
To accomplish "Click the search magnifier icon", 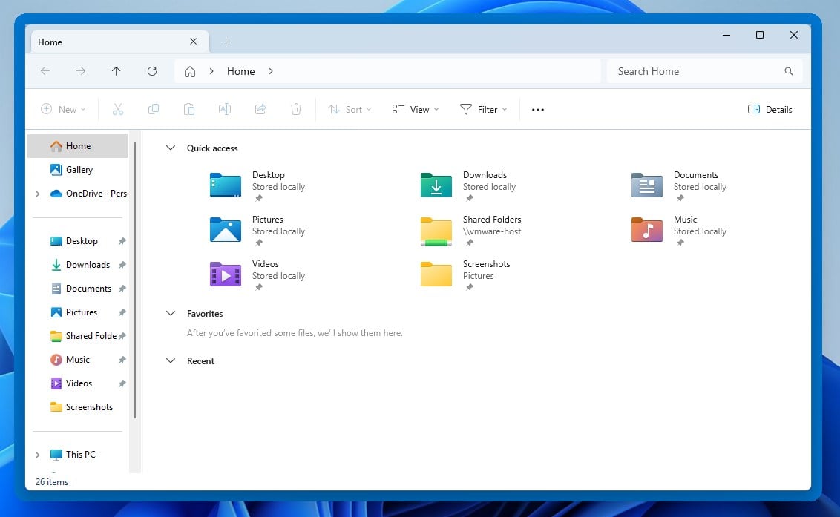I will (789, 71).
